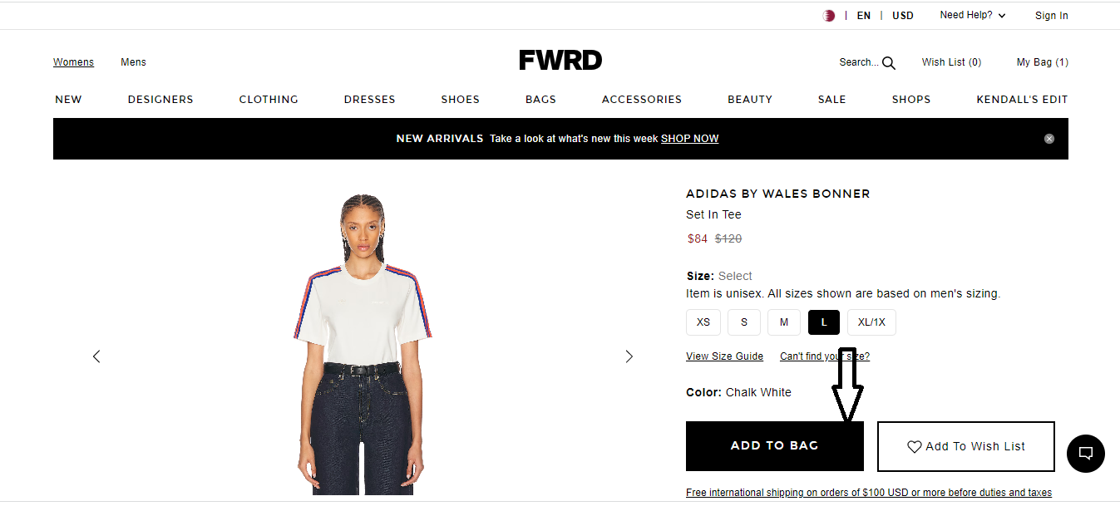1120x506 pixels.
Task: Open the USD currency selector
Action: pyautogui.click(x=903, y=16)
